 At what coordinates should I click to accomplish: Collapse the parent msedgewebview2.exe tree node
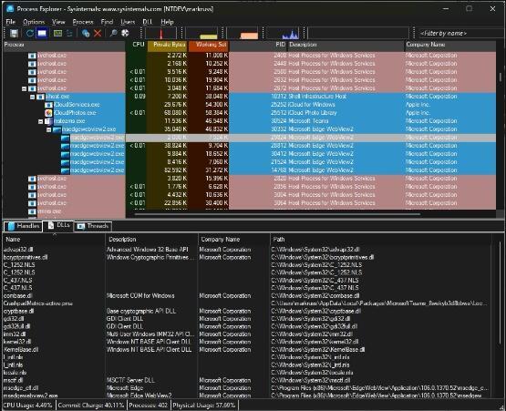click(48, 129)
